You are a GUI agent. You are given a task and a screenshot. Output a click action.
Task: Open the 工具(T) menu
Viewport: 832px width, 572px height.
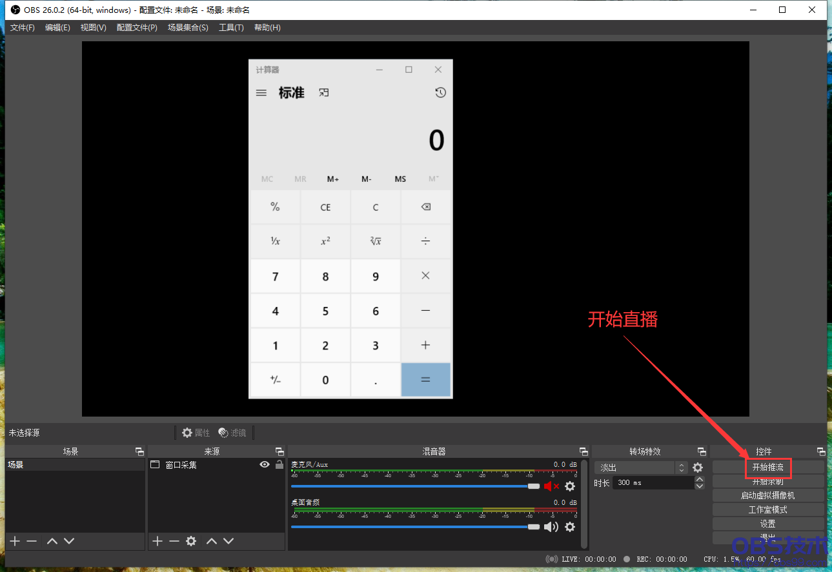[231, 28]
